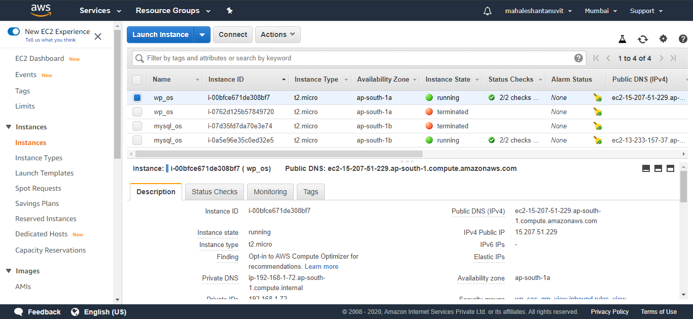Click the AWS logo to go home

click(x=41, y=10)
